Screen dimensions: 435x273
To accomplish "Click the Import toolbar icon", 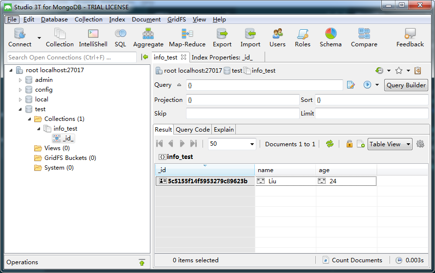I will pos(250,38).
